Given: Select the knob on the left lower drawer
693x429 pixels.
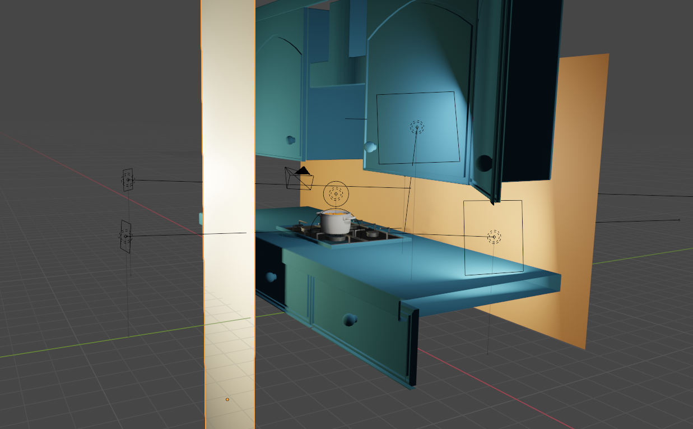Looking at the screenshot, I should point(271,276).
